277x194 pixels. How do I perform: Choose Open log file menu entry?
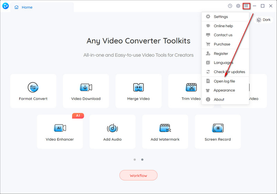coord(225,81)
